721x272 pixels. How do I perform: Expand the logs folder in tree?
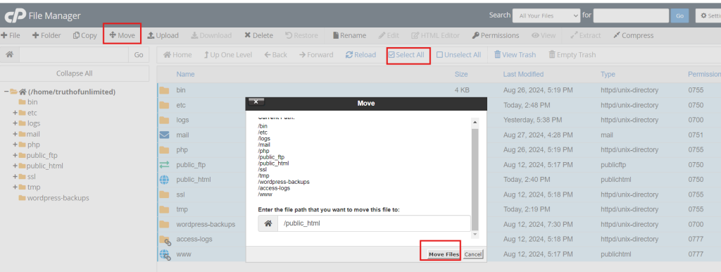15,123
